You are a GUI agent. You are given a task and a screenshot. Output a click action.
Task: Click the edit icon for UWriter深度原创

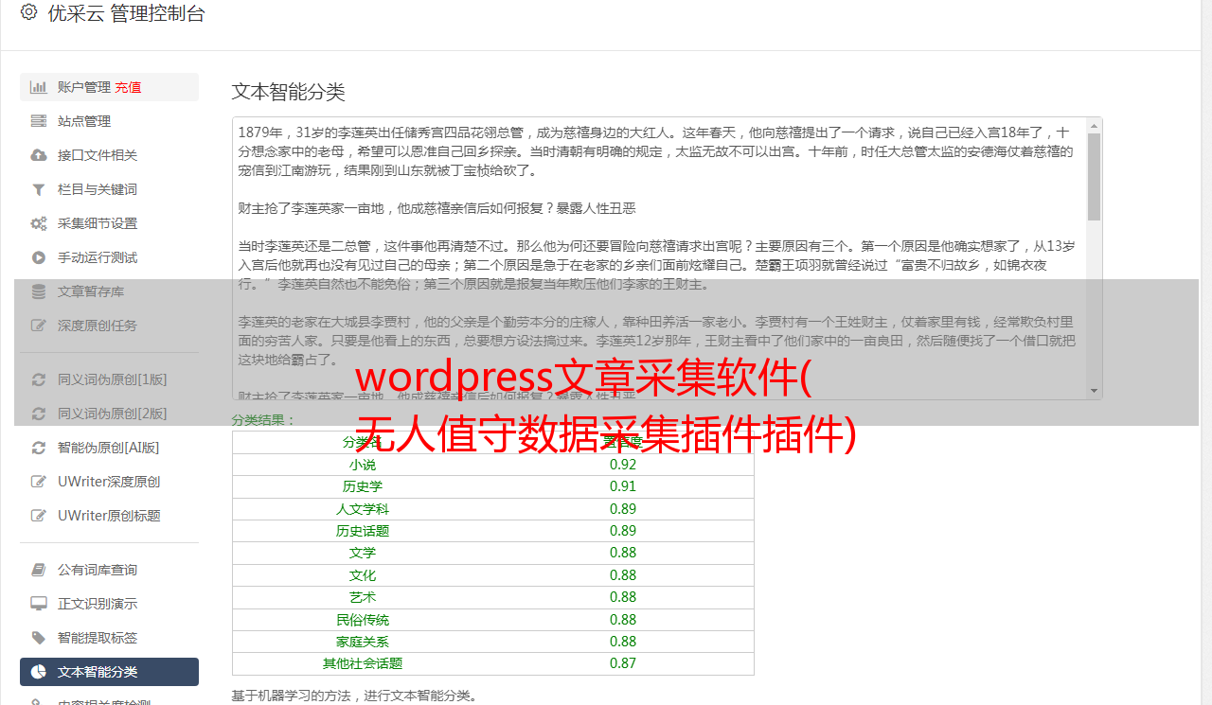39,482
